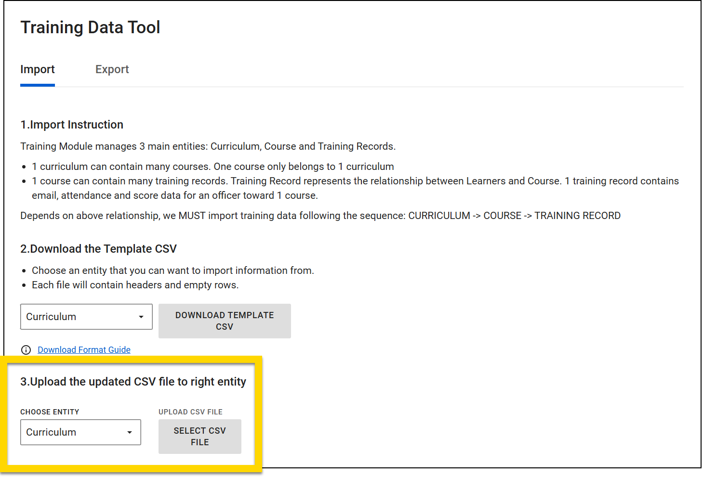Click the blue underline beneath the Import tab

(x=37, y=86)
